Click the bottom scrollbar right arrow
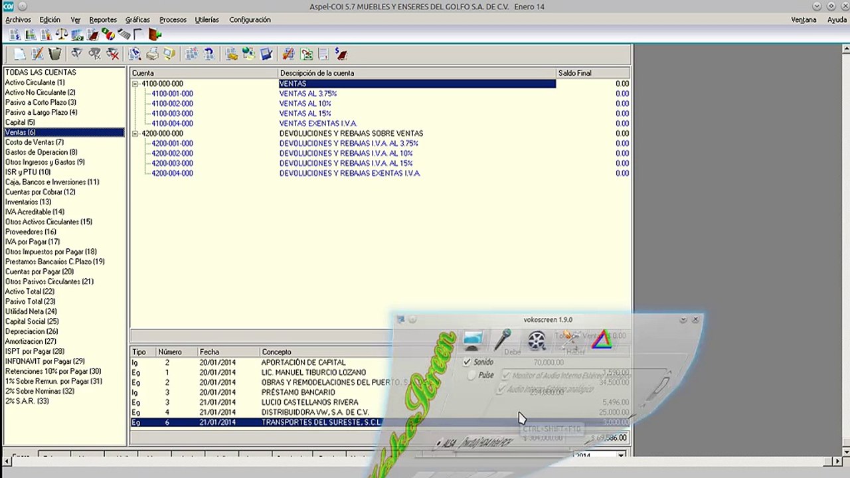Screen dimensions: 850x478 pyautogui.click(x=837, y=461)
